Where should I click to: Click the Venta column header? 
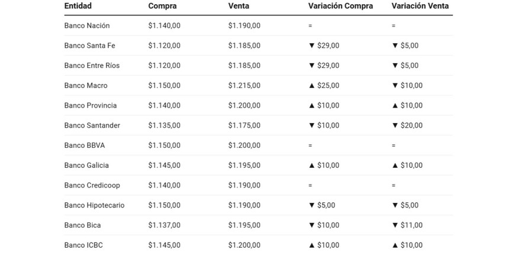click(239, 7)
